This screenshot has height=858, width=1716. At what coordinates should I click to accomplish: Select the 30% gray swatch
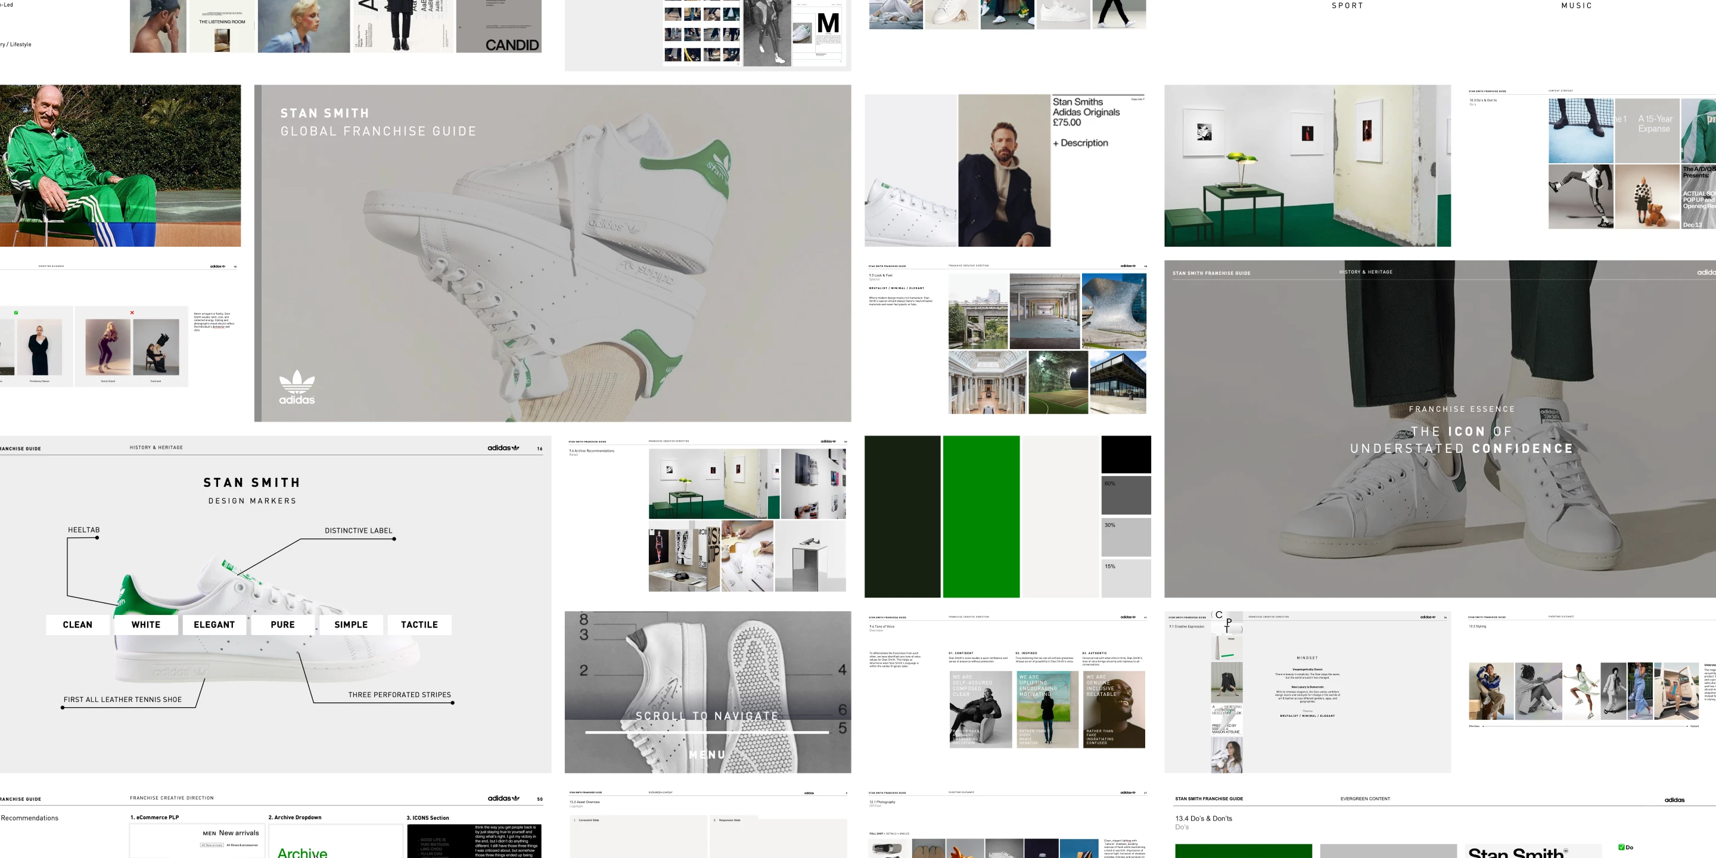point(1126,536)
